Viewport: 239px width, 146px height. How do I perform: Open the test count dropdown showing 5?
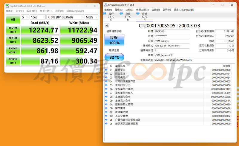25,17
